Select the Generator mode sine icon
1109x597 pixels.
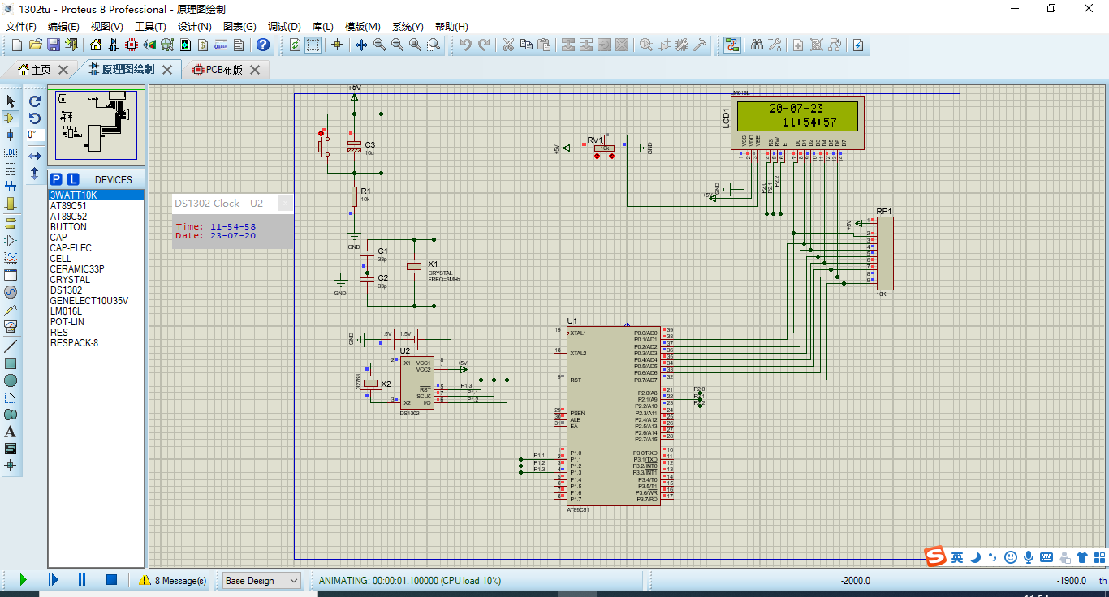coord(11,291)
